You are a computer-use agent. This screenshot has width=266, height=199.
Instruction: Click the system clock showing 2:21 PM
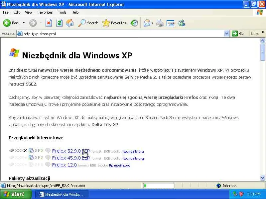coord(254,194)
